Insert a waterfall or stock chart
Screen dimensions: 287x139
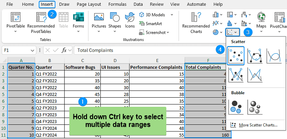click(244, 15)
